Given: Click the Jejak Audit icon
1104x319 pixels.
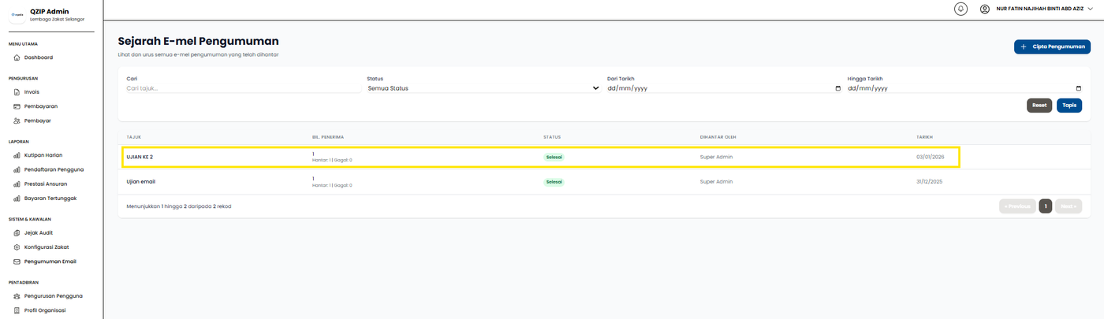Looking at the screenshot, I should 17,232.
